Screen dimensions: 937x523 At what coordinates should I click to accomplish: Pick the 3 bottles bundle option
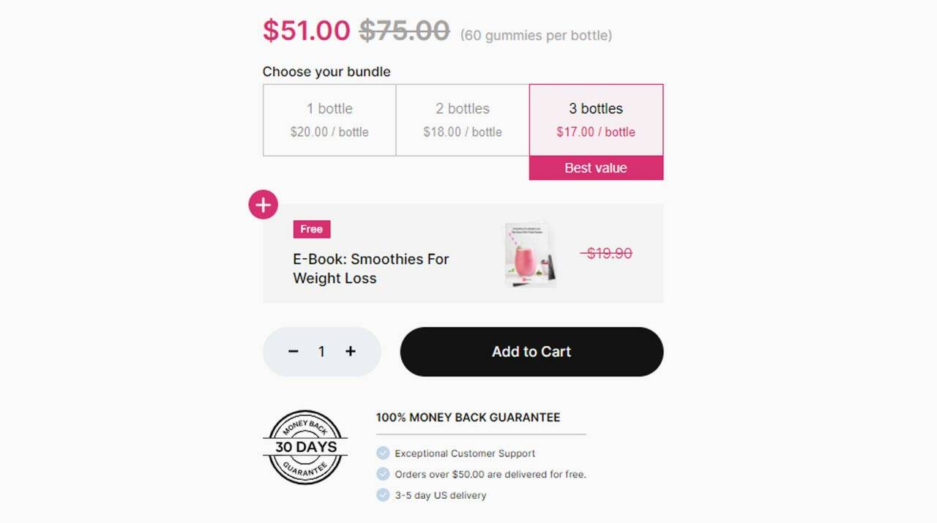coord(596,120)
